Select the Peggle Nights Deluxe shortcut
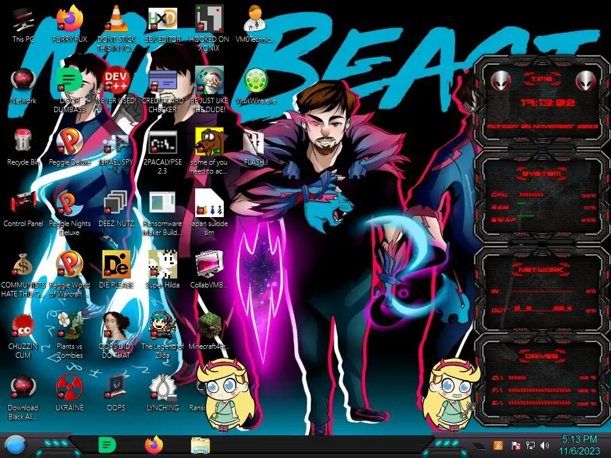The height and width of the screenshot is (458, 611). pos(69,213)
